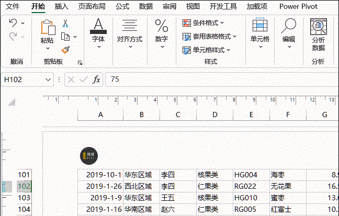Viewport: 339px width, 216px height.
Task: Select column C header
Action: coord(178,115)
